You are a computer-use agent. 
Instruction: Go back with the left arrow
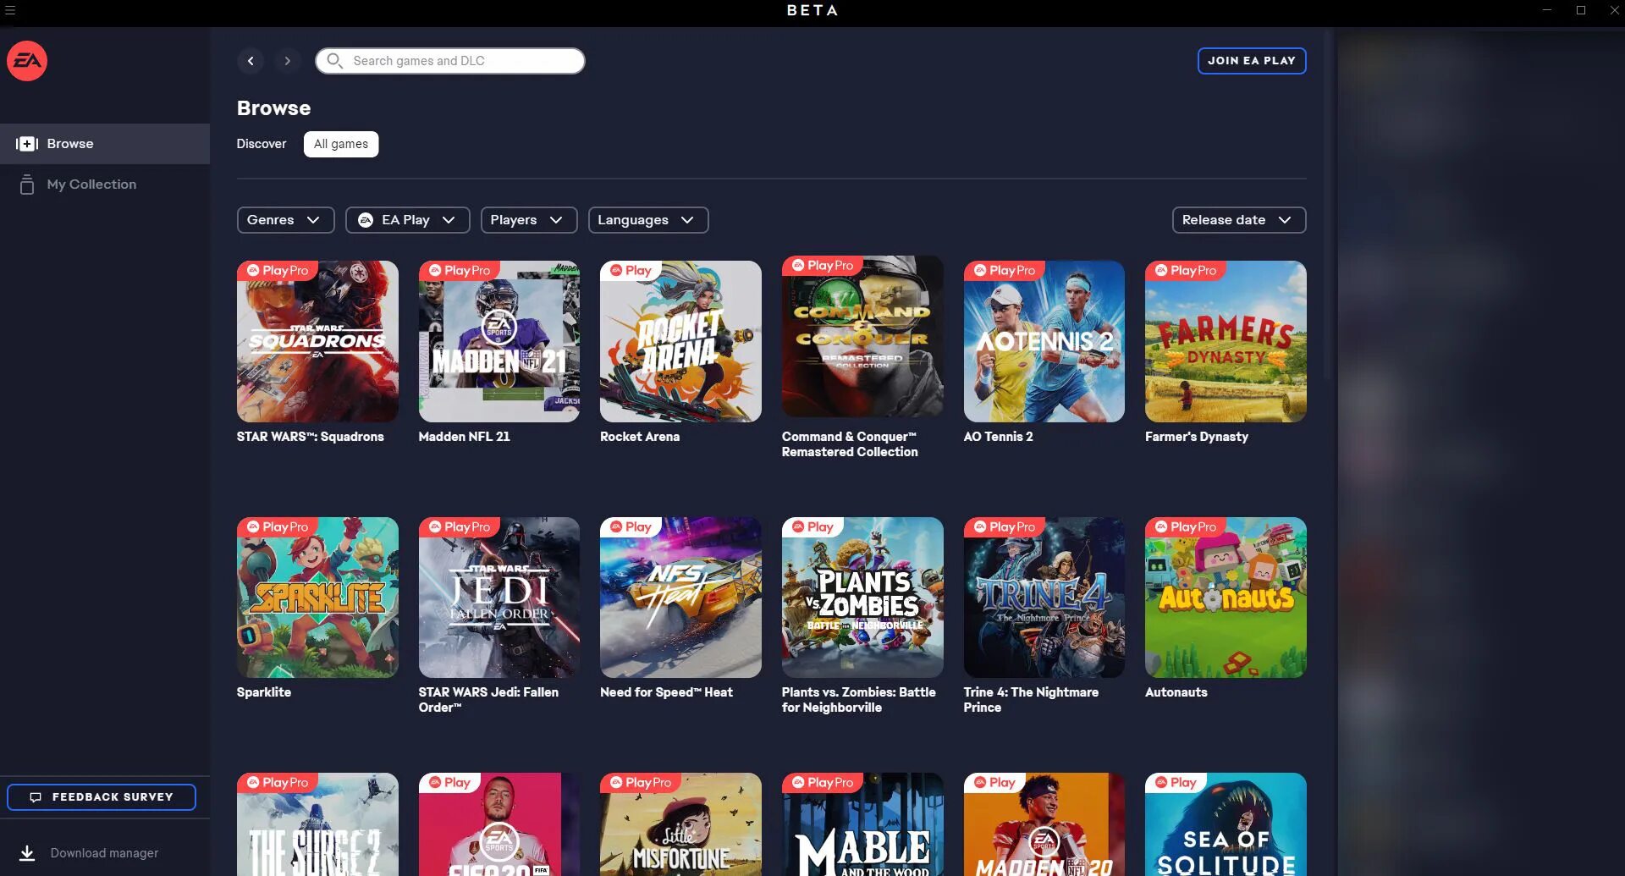pyautogui.click(x=251, y=61)
